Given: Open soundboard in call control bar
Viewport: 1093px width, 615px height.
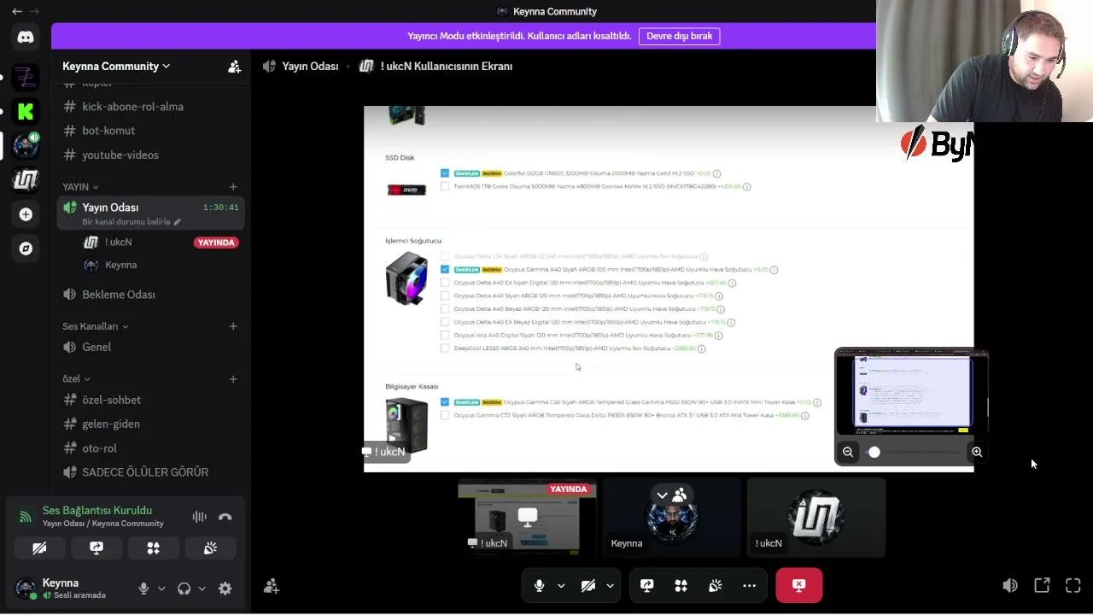Looking at the screenshot, I should point(716,586).
